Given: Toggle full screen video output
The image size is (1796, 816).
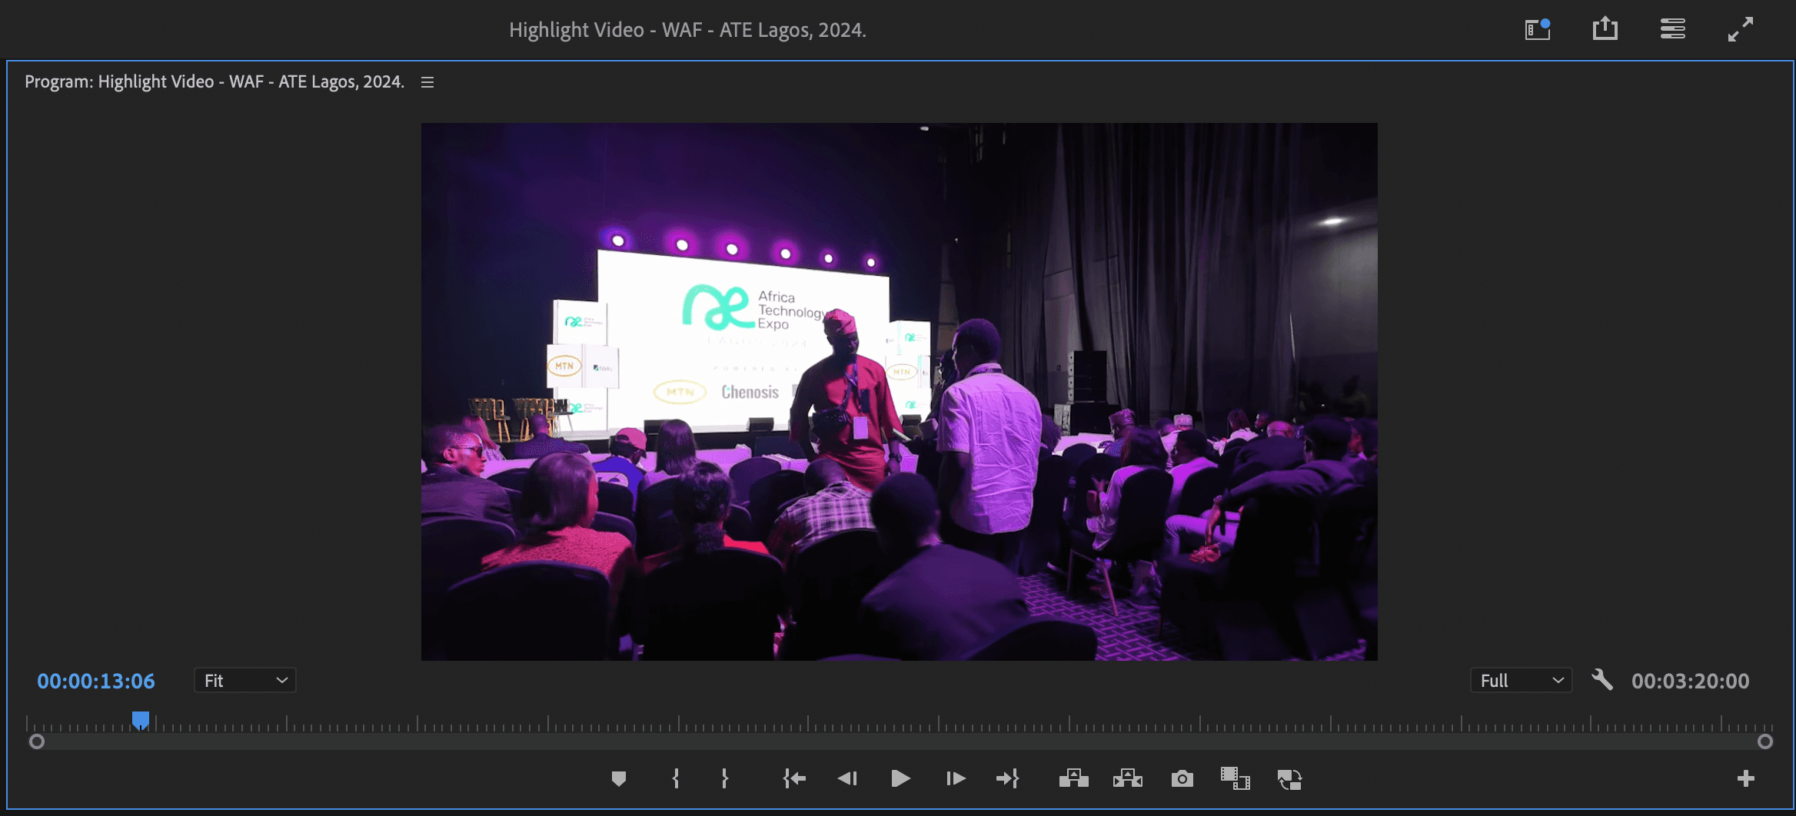Looking at the screenshot, I should pos(1741,29).
